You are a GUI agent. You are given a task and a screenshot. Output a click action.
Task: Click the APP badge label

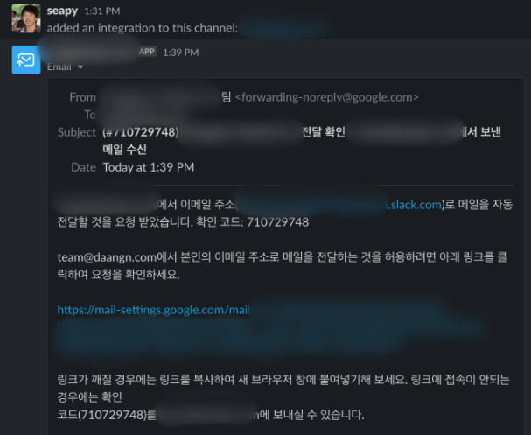[x=147, y=52]
